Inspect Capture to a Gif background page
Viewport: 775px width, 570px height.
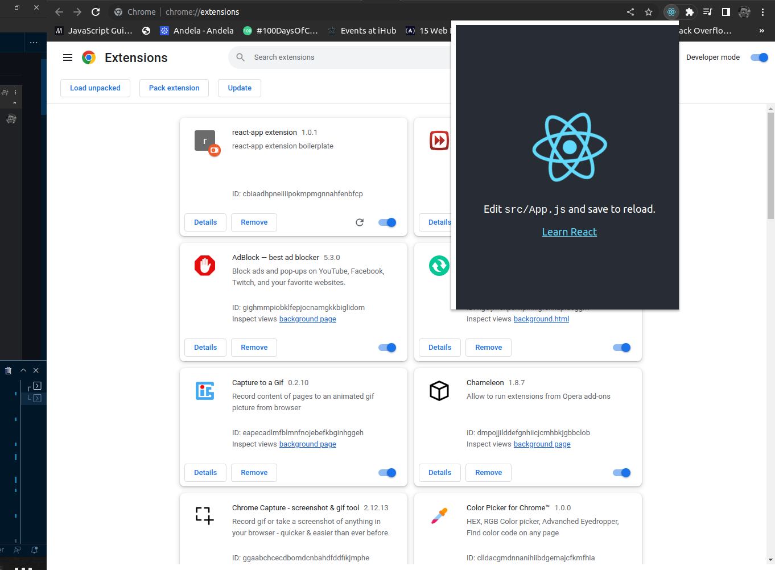308,444
